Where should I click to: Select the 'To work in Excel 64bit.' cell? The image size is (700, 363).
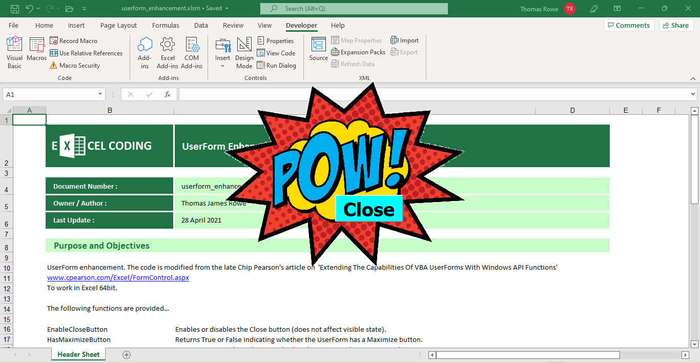[110, 288]
